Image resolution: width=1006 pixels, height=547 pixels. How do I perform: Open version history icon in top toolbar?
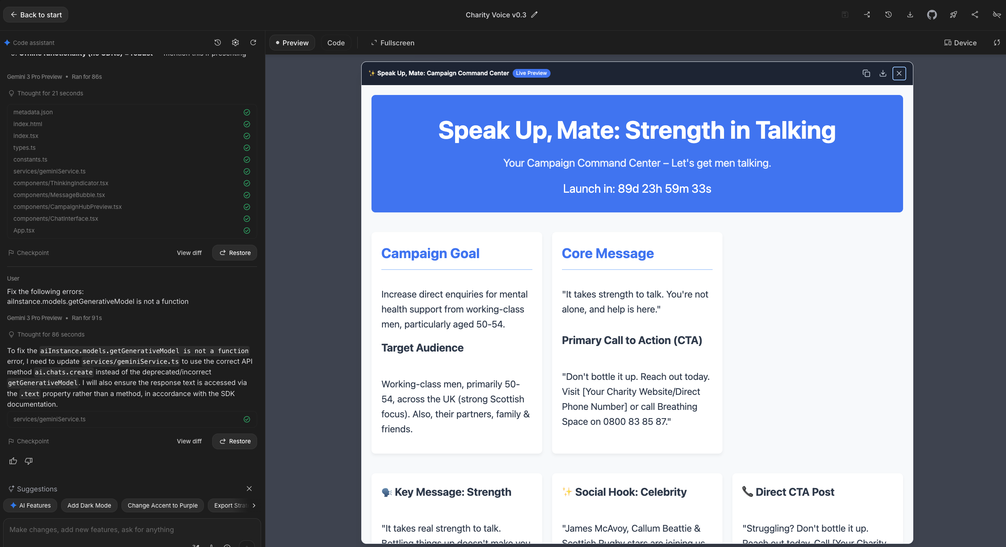888,15
